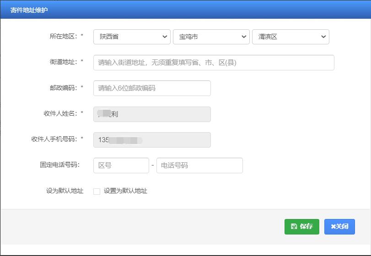Click the recipient mobile number field
Image resolution: width=371 pixels, height=256 pixels.
pos(152,140)
